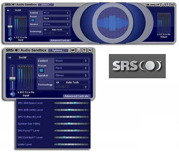This screenshot has height=152, width=179.
Task: Open Speaker dropdown showing Stereo in the small window
Action: point(71,75)
